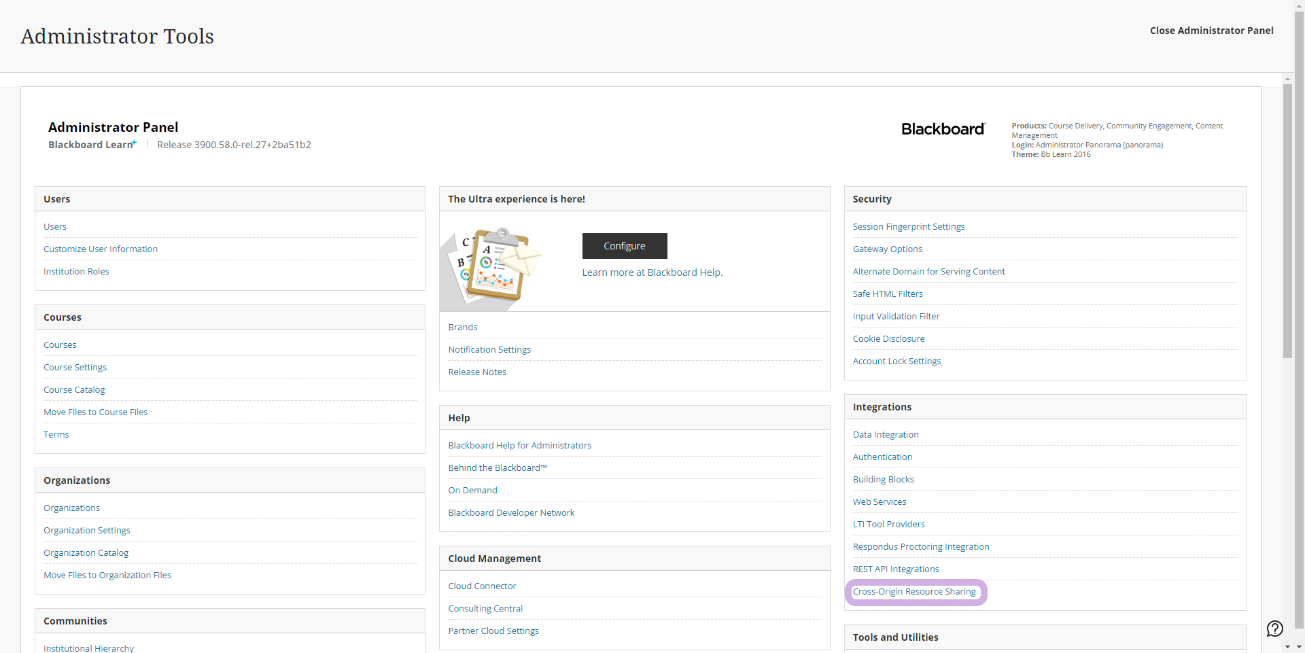This screenshot has height=653, width=1305.
Task: Open Safe HTML Filters
Action: 888,294
